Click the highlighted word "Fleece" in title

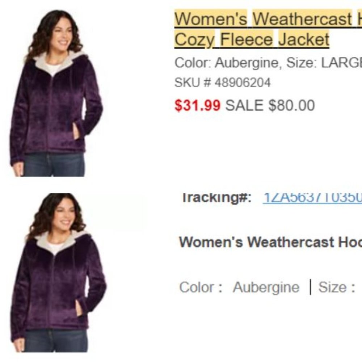click(x=246, y=39)
